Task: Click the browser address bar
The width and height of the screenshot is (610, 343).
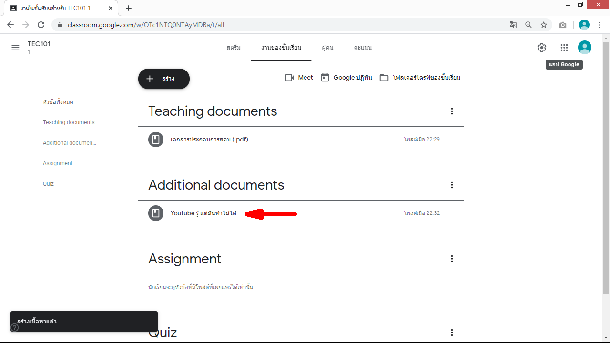Action: [x=286, y=25]
